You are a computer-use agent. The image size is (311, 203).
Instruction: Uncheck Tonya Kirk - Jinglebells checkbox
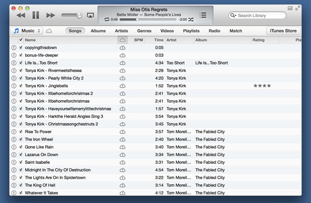(x=21, y=86)
